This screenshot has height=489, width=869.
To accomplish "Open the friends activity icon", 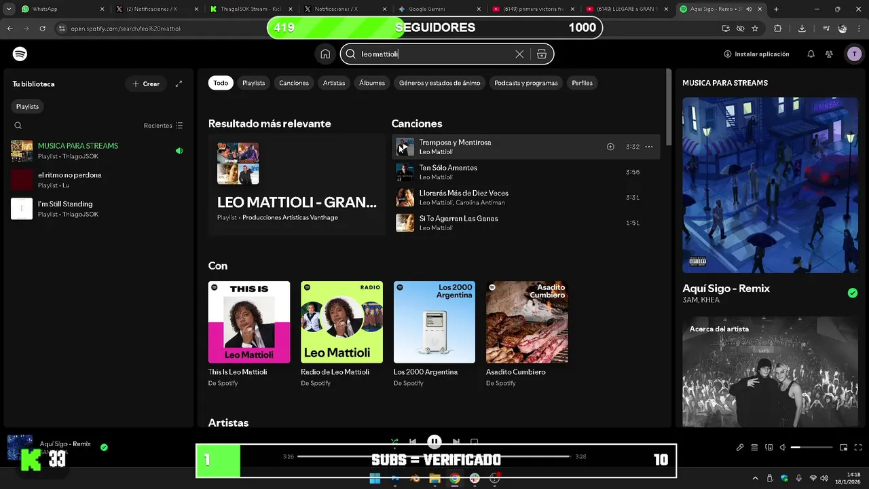I will click(x=829, y=54).
